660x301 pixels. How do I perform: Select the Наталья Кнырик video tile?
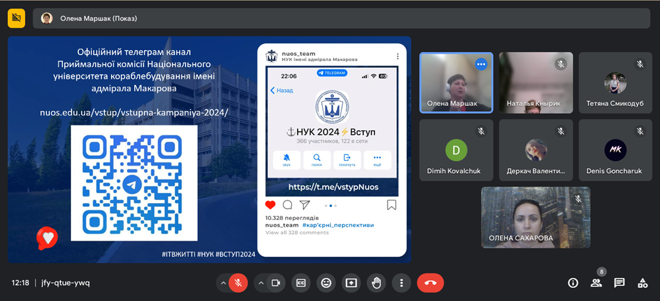click(x=536, y=83)
